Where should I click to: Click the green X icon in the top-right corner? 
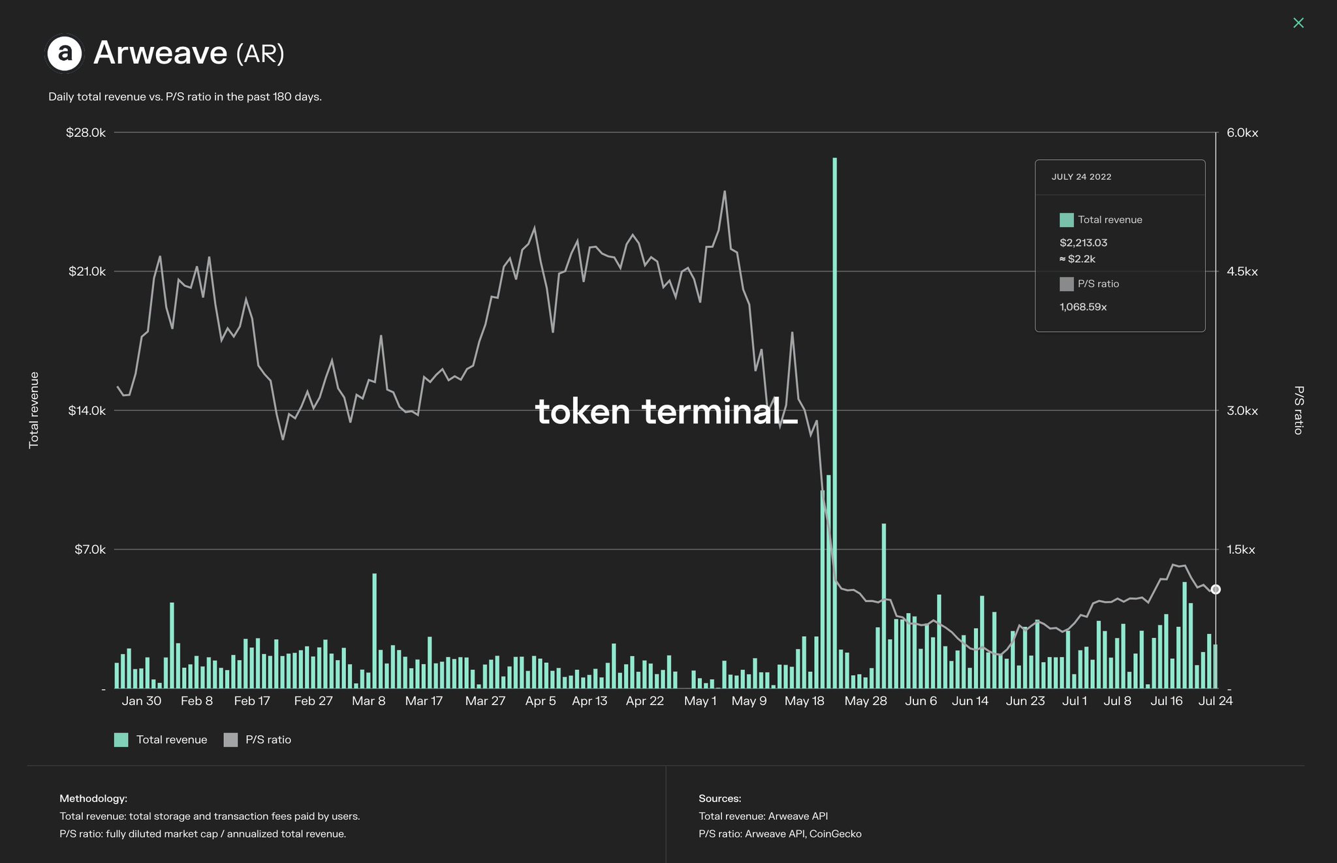coord(1298,23)
